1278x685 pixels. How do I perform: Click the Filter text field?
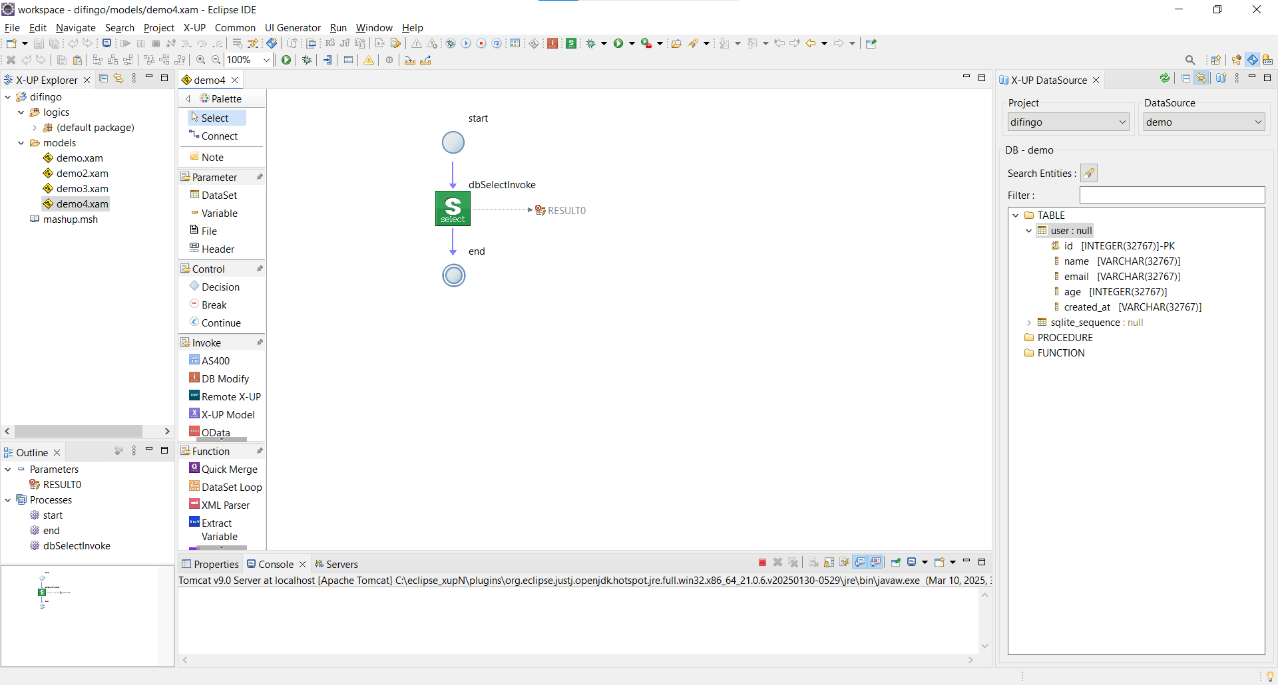[x=1171, y=195]
